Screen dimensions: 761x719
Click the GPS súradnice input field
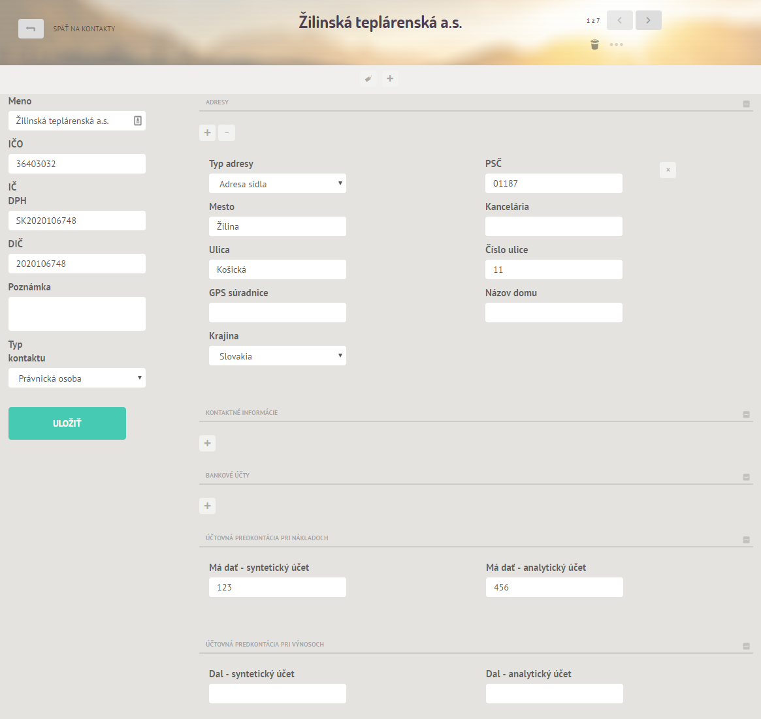278,313
